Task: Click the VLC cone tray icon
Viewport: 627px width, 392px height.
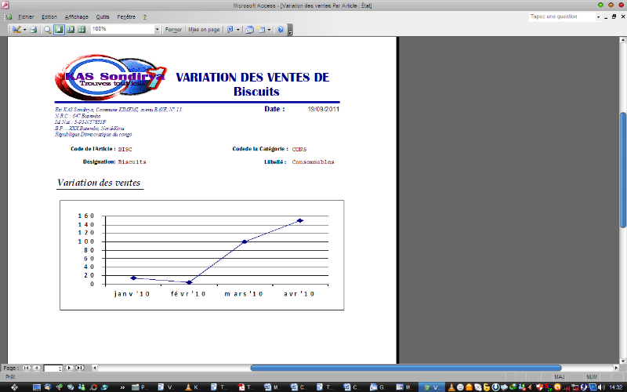Action: (451, 387)
